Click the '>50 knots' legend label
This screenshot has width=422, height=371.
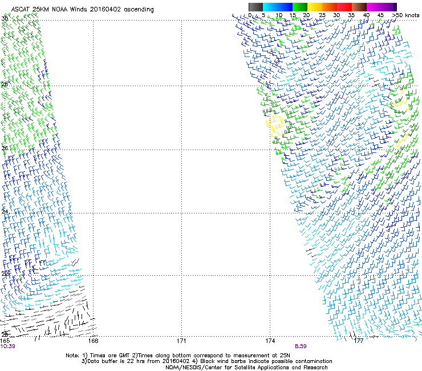[x=405, y=15]
